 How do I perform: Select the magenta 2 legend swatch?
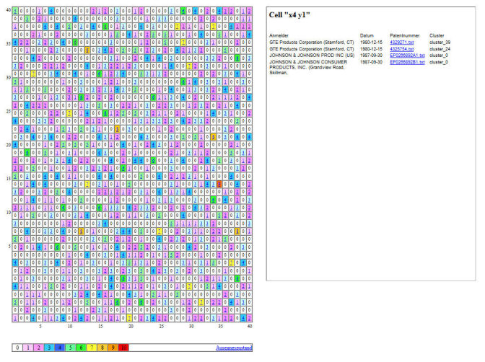(39, 348)
